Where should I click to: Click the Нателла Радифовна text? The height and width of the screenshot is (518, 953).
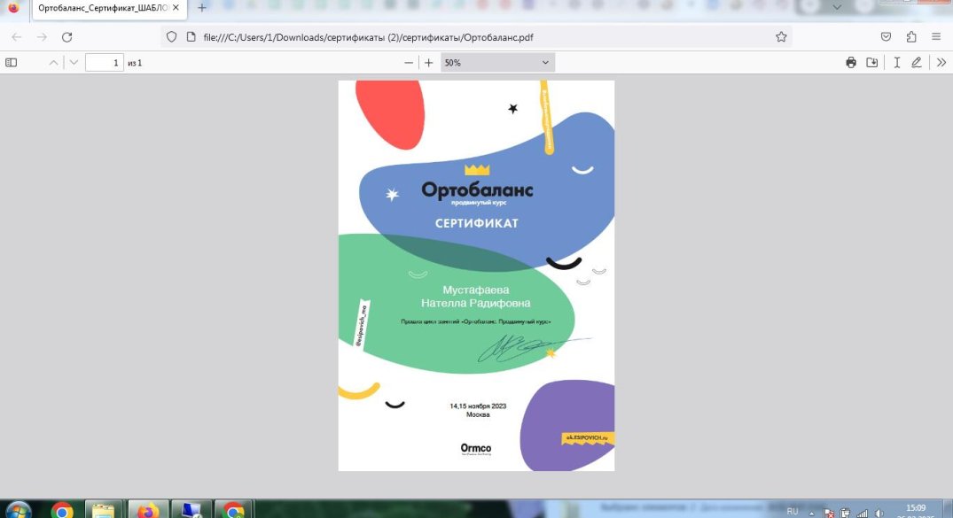[476, 303]
